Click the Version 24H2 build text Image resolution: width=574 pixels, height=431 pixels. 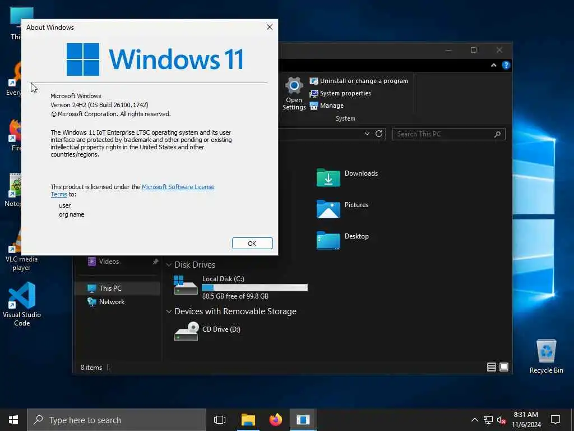(x=100, y=105)
